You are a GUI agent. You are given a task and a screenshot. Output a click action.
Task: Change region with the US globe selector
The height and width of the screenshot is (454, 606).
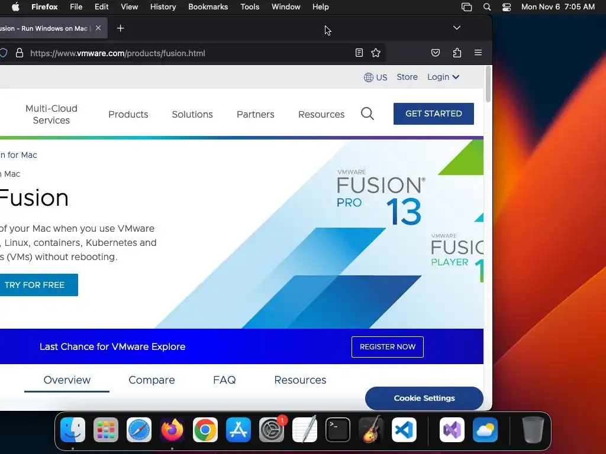click(375, 77)
